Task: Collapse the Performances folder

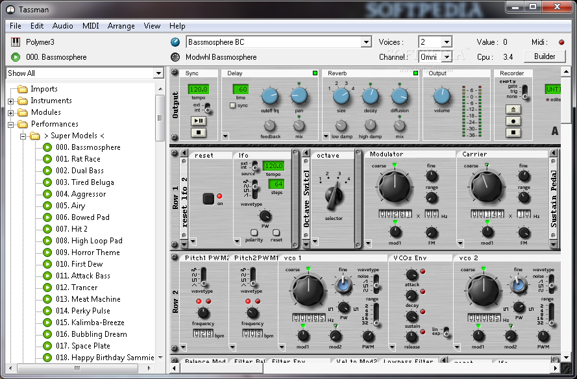Action: tap(10, 125)
